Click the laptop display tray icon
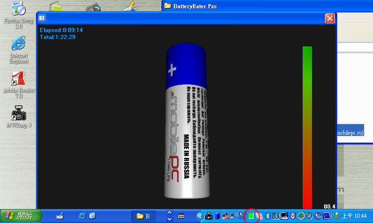Screen dimensions: 373x223 tap(284, 216)
